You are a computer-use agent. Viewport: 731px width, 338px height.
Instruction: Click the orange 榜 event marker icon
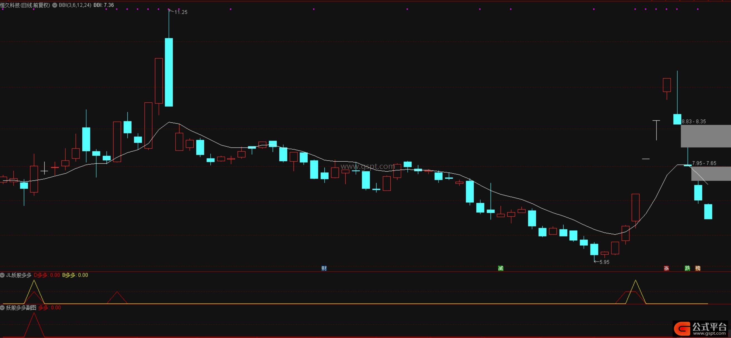click(698, 268)
